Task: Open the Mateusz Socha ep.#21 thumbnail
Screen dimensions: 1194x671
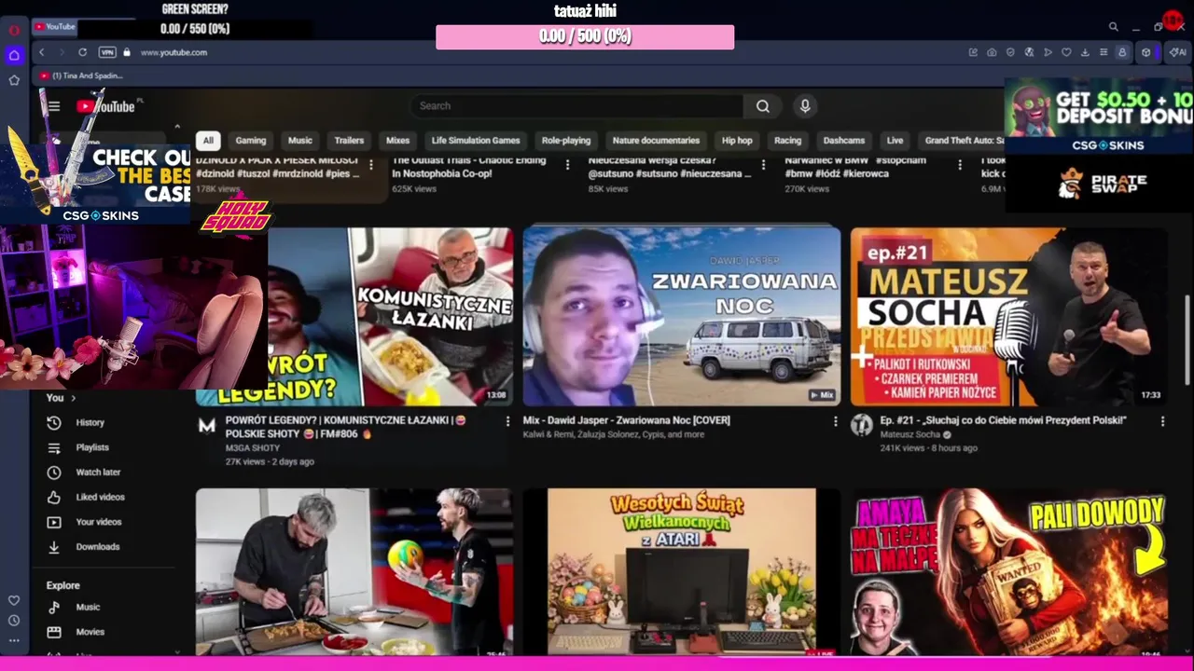Action: (x=1009, y=317)
